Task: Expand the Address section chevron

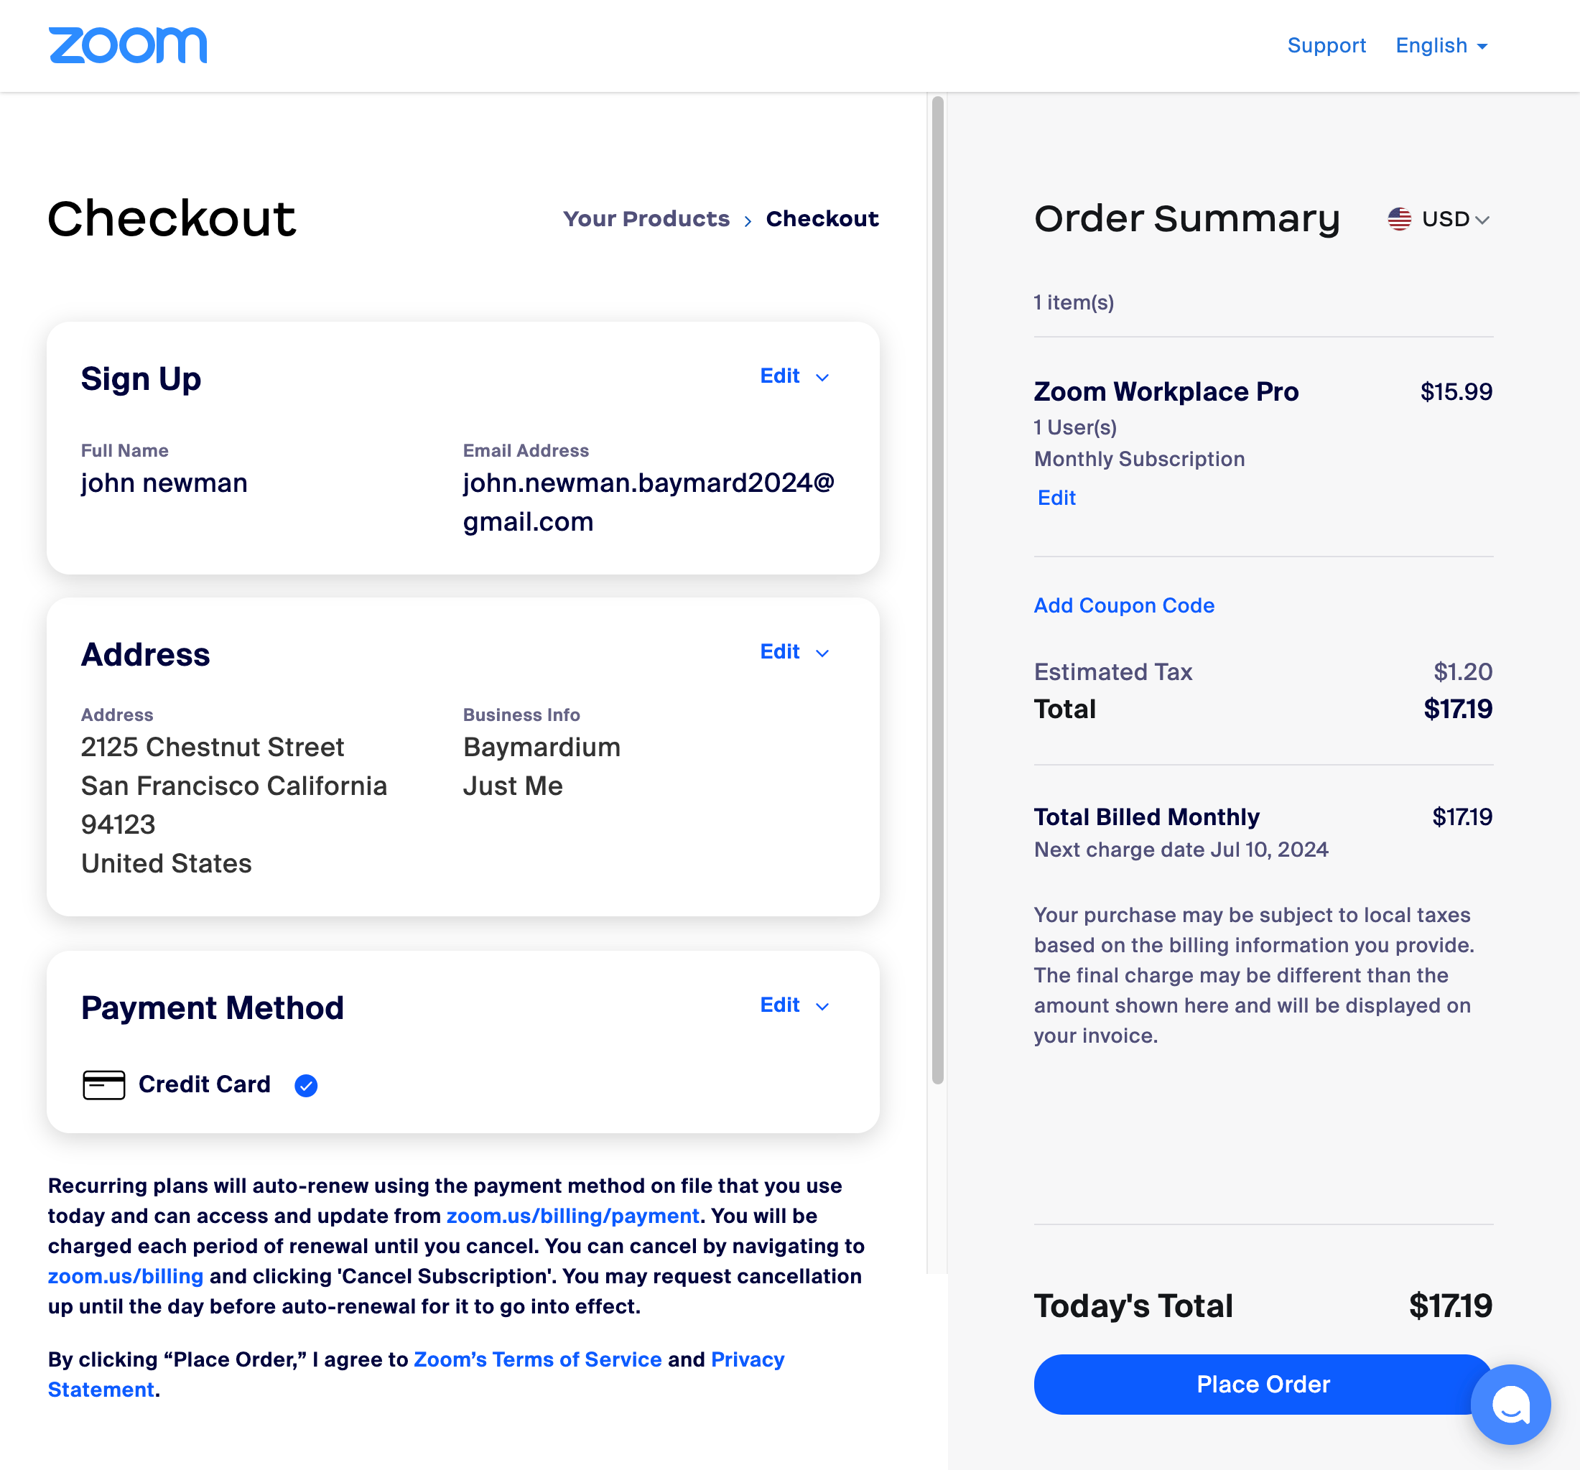Action: pos(822,653)
